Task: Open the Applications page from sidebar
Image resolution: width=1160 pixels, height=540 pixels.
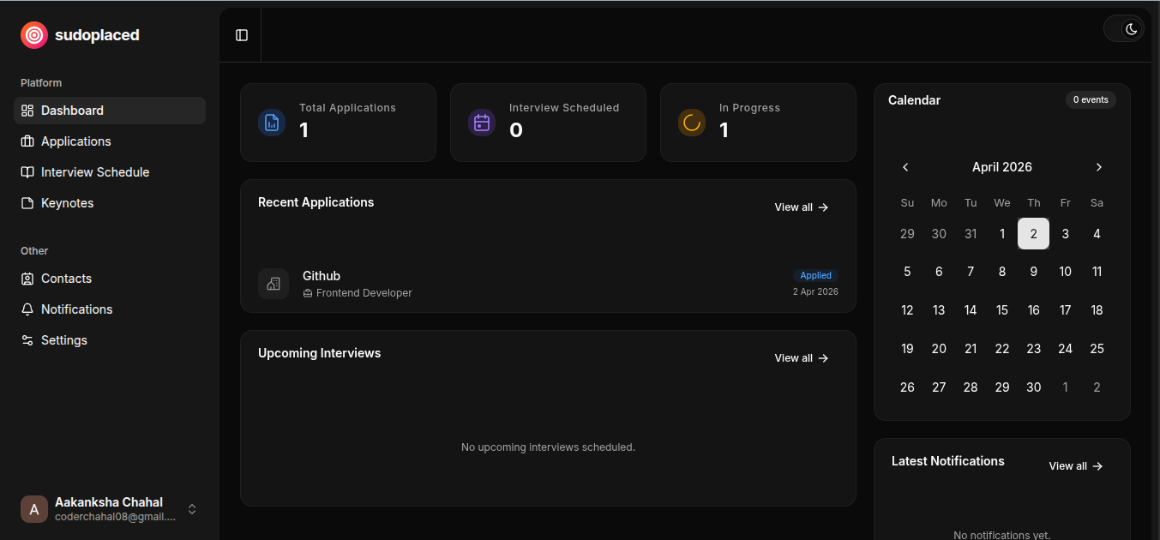Action: [75, 141]
